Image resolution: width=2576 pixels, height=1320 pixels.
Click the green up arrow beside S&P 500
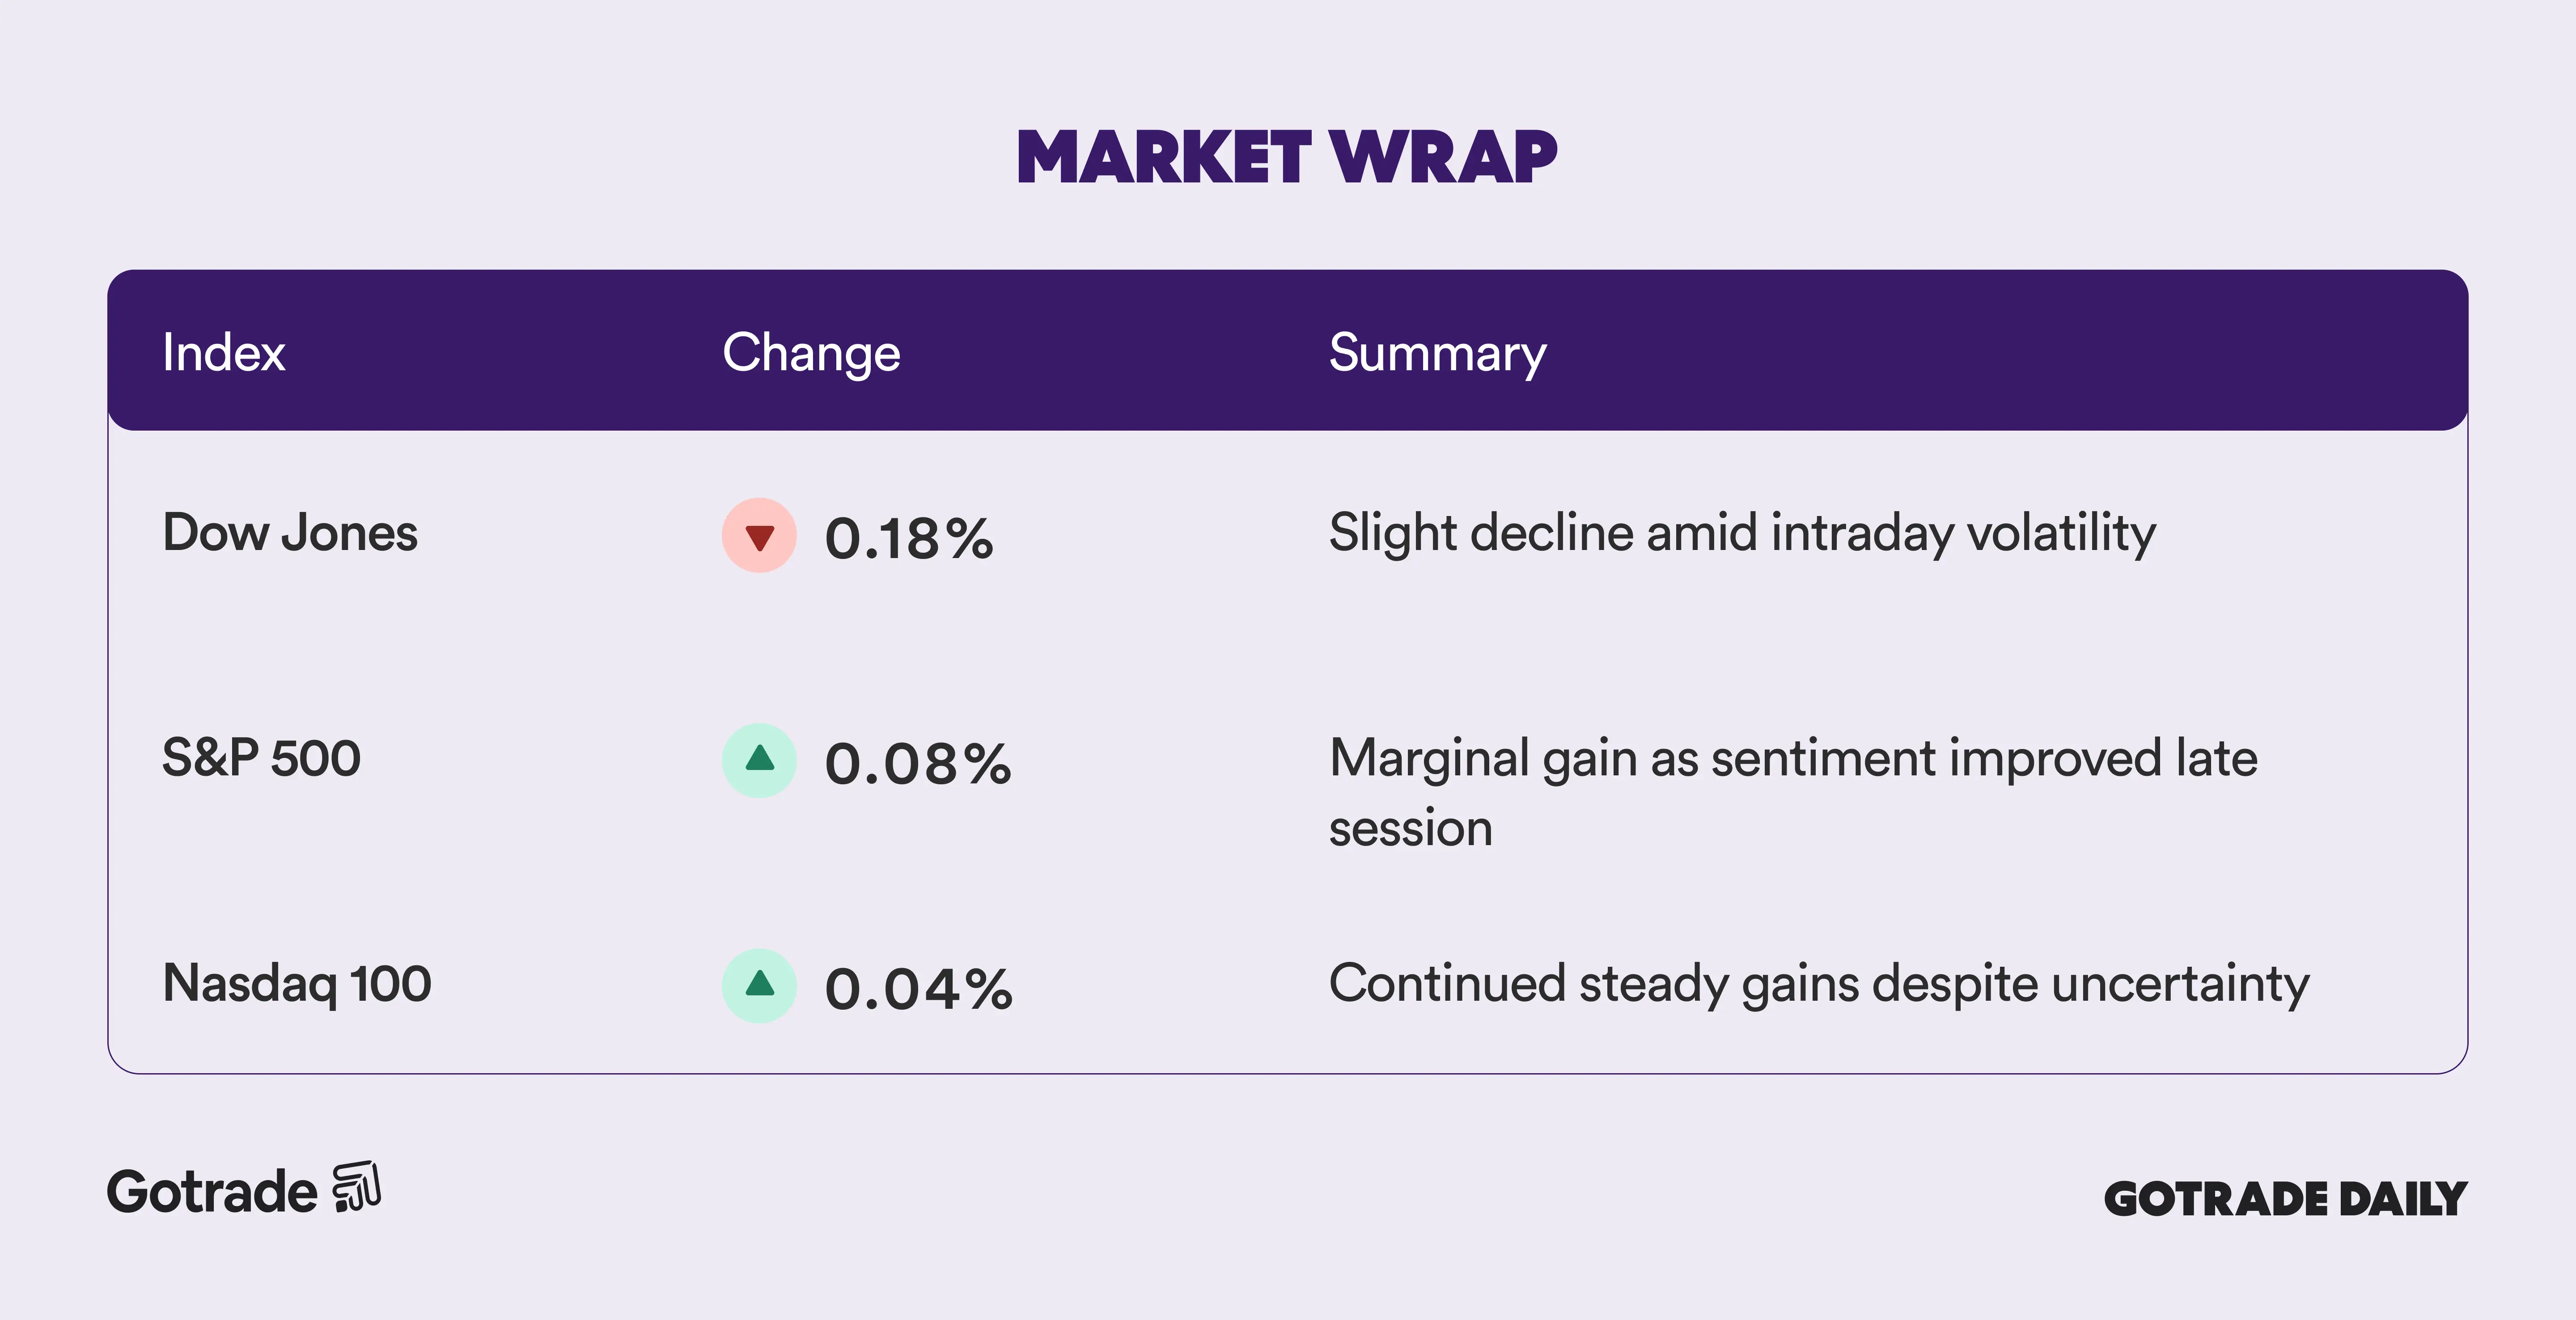pyautogui.click(x=759, y=761)
